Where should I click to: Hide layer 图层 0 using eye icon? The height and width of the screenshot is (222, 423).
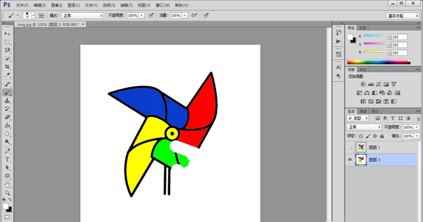click(349, 160)
